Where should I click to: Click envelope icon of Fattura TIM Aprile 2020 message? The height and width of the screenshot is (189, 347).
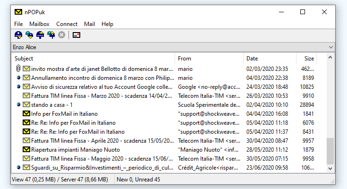26,140
